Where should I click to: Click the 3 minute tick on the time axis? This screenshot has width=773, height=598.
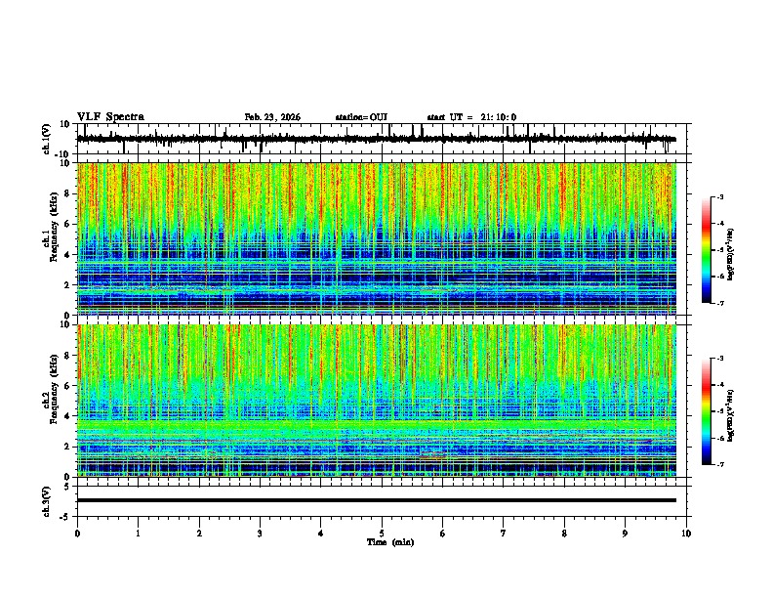click(x=260, y=534)
